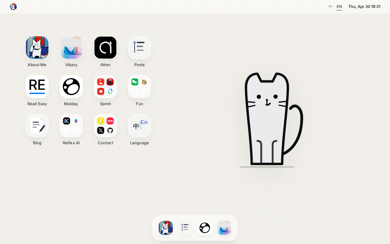Viewport: 390px width, 244px height.
Task: Open the About Me app icon
Action: [37, 48]
